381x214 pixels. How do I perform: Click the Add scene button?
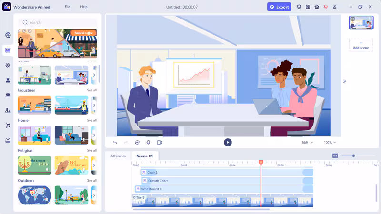361,45
